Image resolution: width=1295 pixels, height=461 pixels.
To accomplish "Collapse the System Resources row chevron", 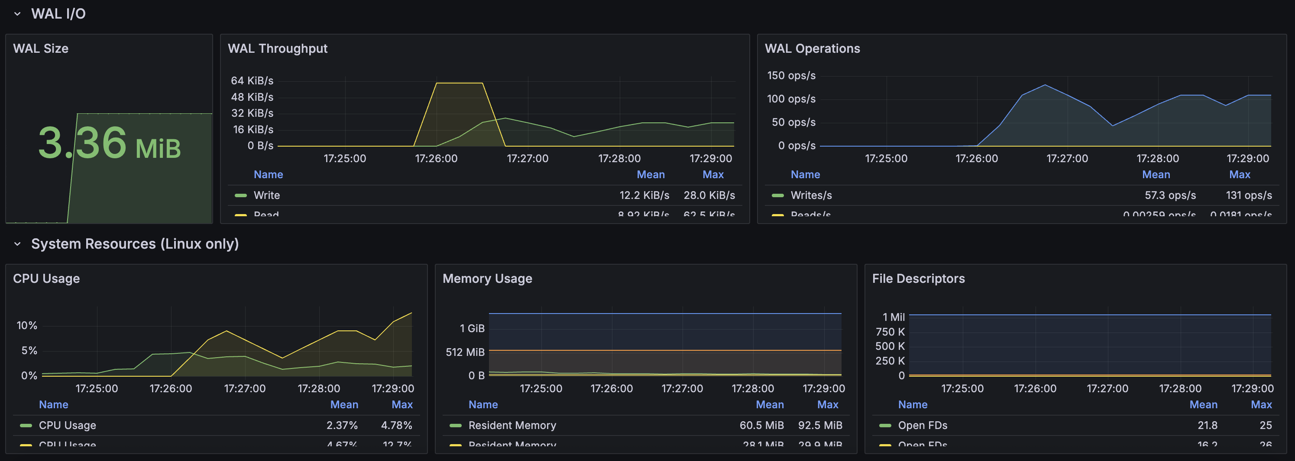I will [18, 244].
